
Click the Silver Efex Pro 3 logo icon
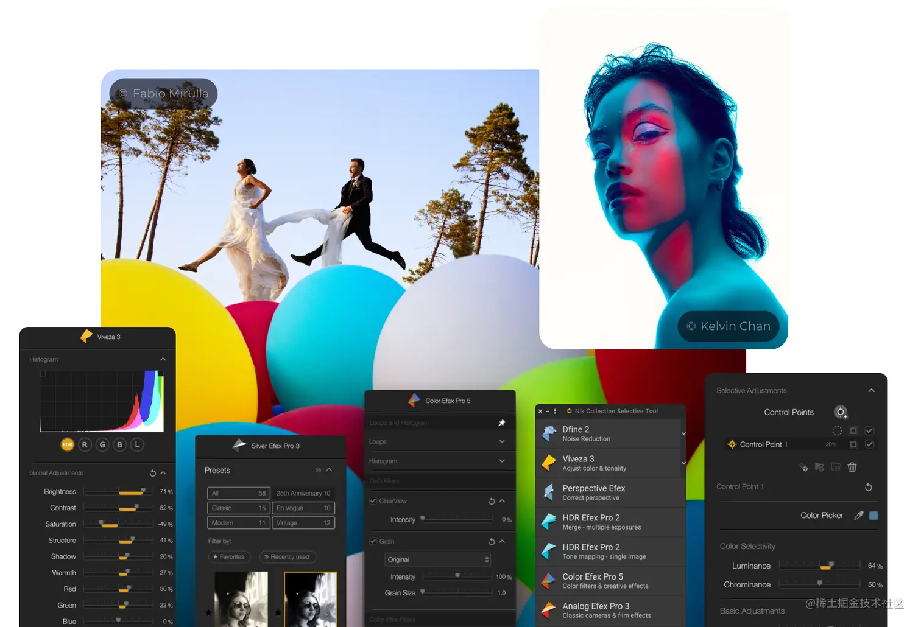pos(239,445)
